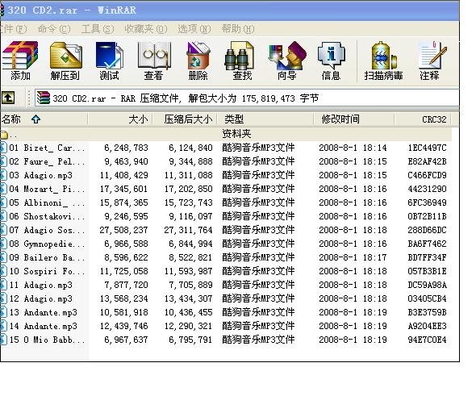
Task: Click the 添加 (Add) toolbar icon
Action: pyautogui.click(x=20, y=60)
